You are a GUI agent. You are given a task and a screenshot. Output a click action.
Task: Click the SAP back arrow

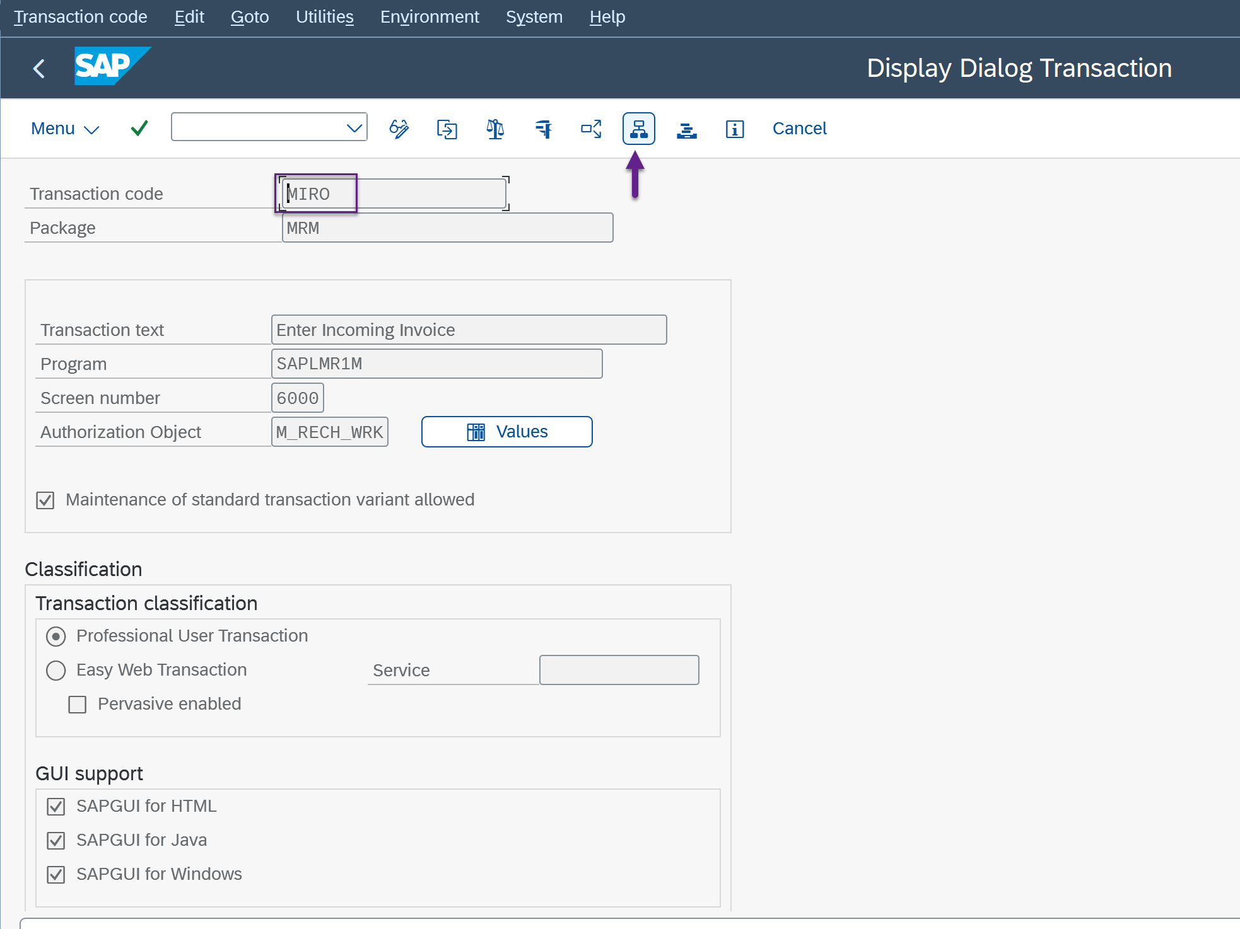(x=39, y=68)
